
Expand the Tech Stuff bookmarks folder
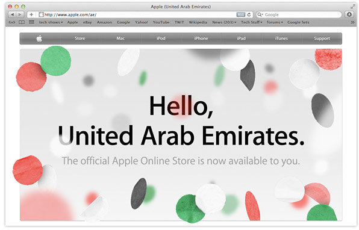(x=251, y=22)
